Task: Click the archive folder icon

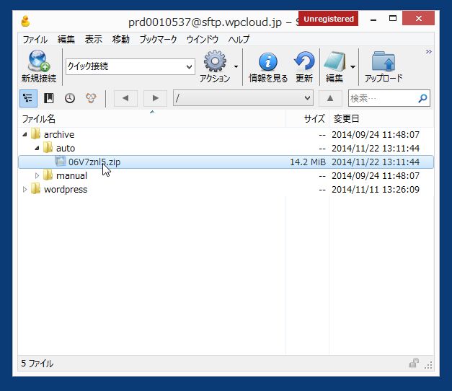Action: 36,133
